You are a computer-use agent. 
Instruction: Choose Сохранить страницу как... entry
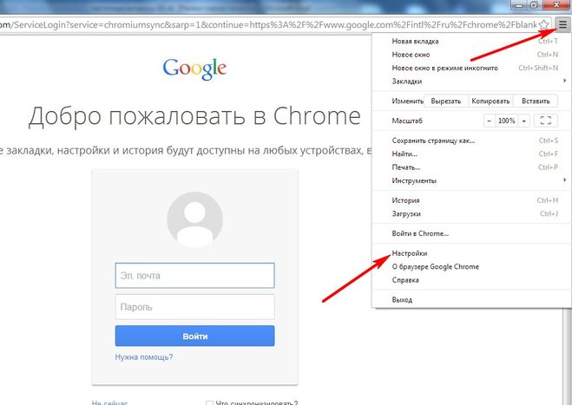pyautogui.click(x=471, y=140)
